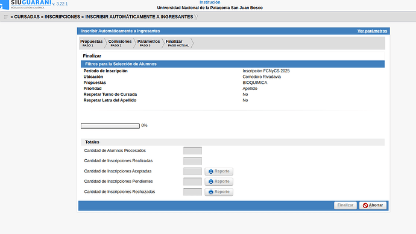Click the SIU Guaraní logo
The image size is (416, 234).
point(26,4)
